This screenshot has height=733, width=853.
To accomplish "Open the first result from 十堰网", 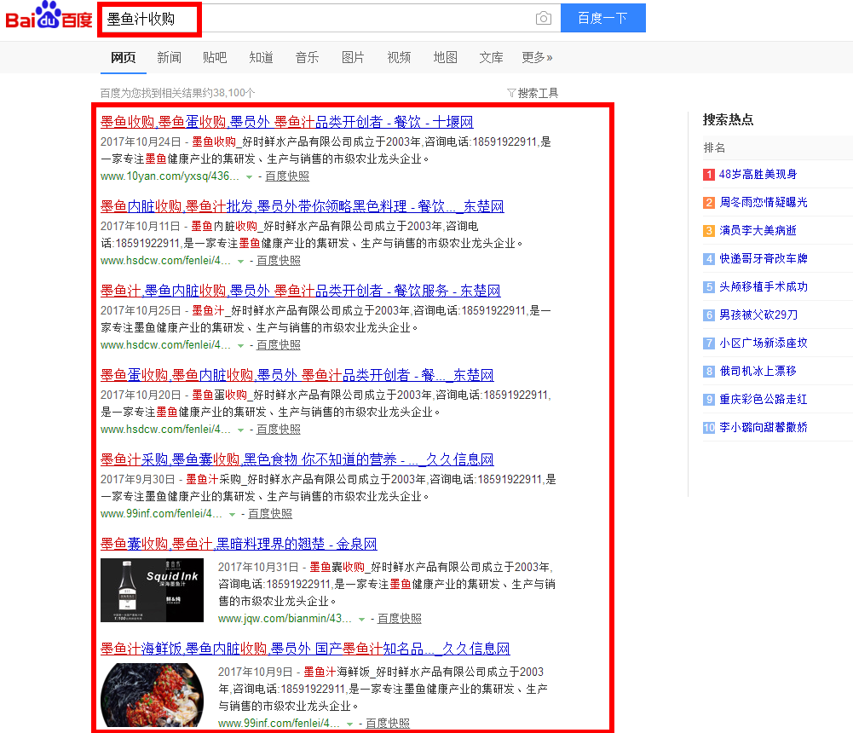I will click(x=286, y=122).
